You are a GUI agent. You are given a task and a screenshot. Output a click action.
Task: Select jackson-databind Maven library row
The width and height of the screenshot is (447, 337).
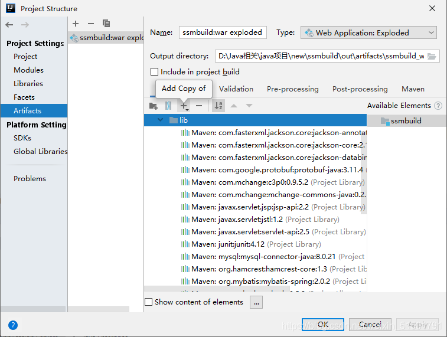(x=255, y=158)
